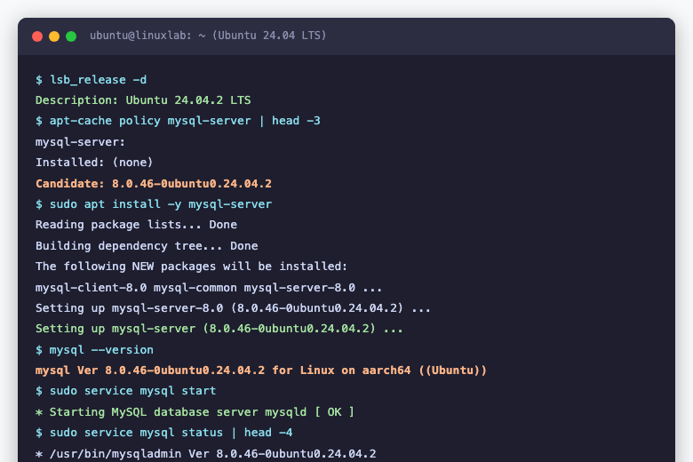Screen dimensions: 693x462
Task: Click 'Setting up mysql-server-8.0' white line
Action: click(233, 308)
